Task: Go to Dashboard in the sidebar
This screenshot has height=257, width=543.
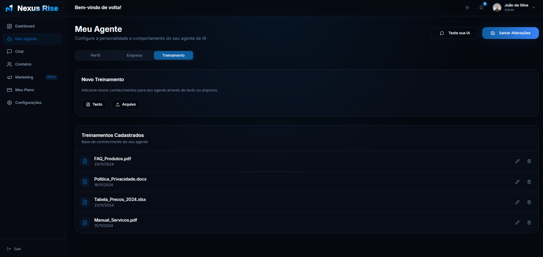Action: (x=25, y=26)
